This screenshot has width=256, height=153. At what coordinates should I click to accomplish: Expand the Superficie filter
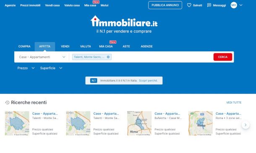51,68
